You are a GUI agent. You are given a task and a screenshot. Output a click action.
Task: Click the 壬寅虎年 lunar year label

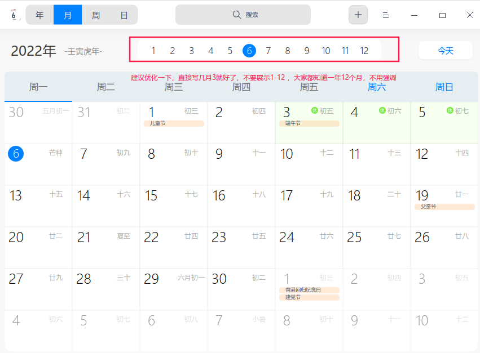tap(83, 51)
